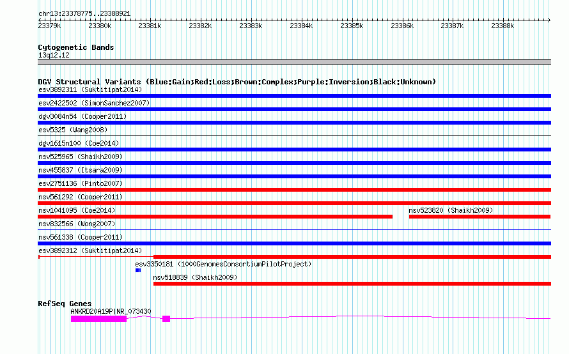Image resolution: width=569 pixels, height=354 pixels.
Task: Click the 23380k ruler position
Action: point(100,26)
